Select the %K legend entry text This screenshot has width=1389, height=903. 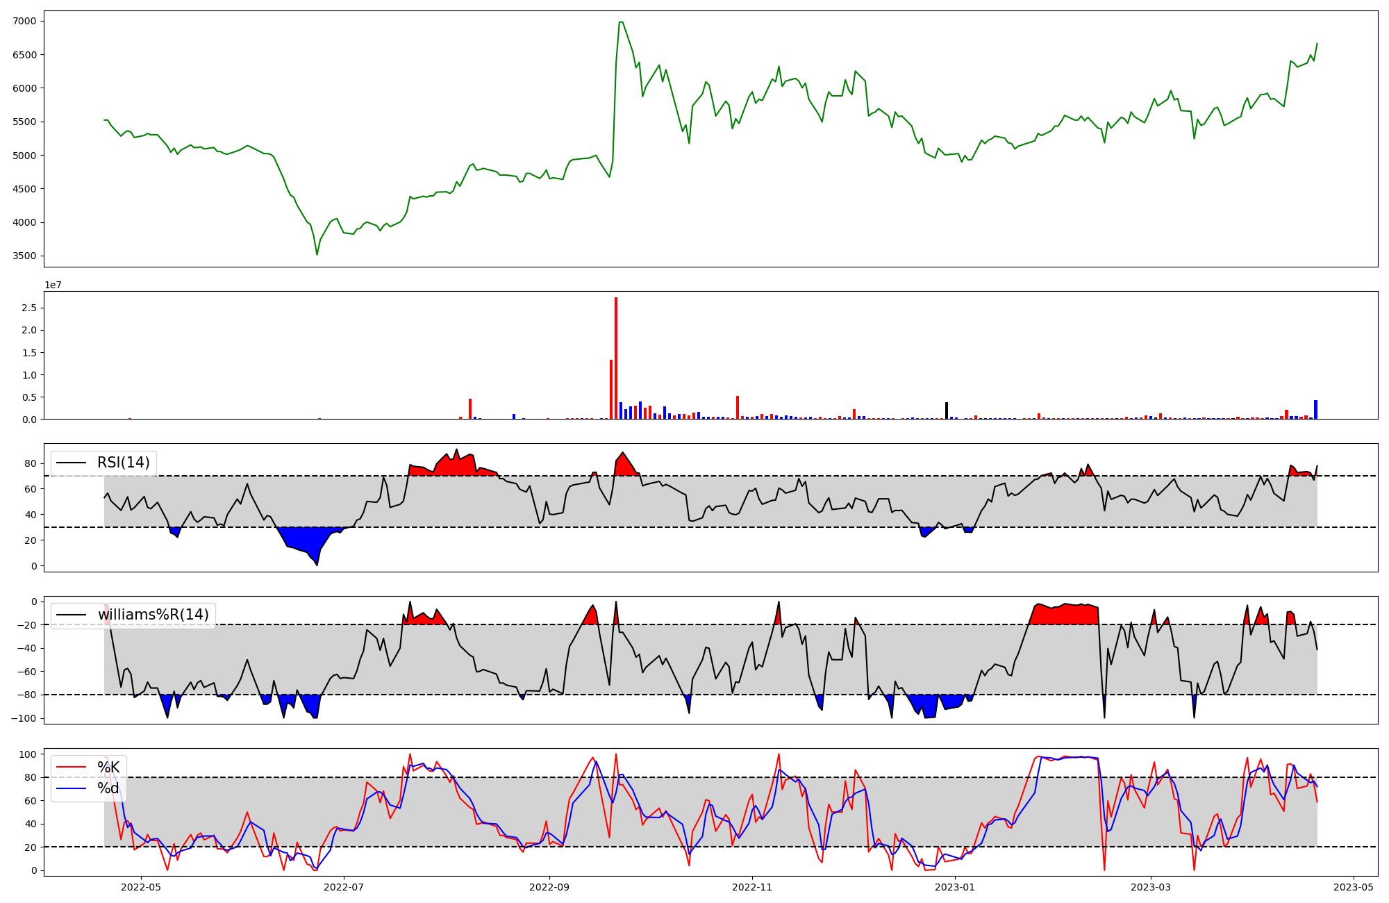click(108, 768)
